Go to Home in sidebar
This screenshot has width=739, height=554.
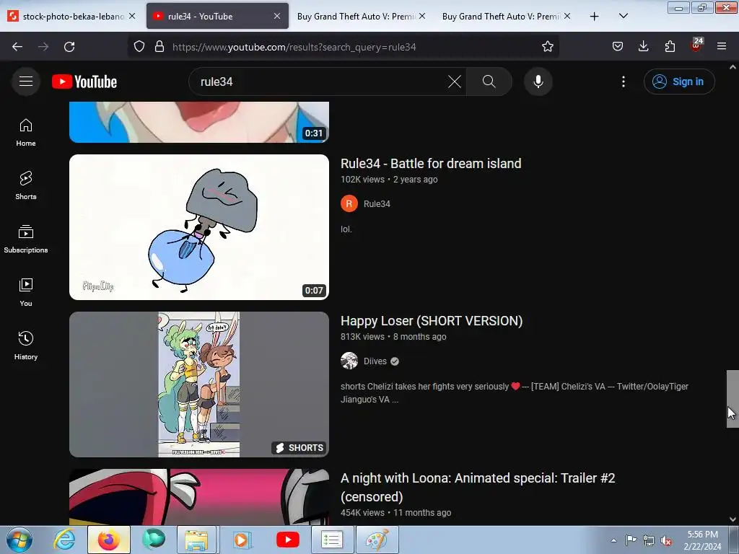(26, 133)
